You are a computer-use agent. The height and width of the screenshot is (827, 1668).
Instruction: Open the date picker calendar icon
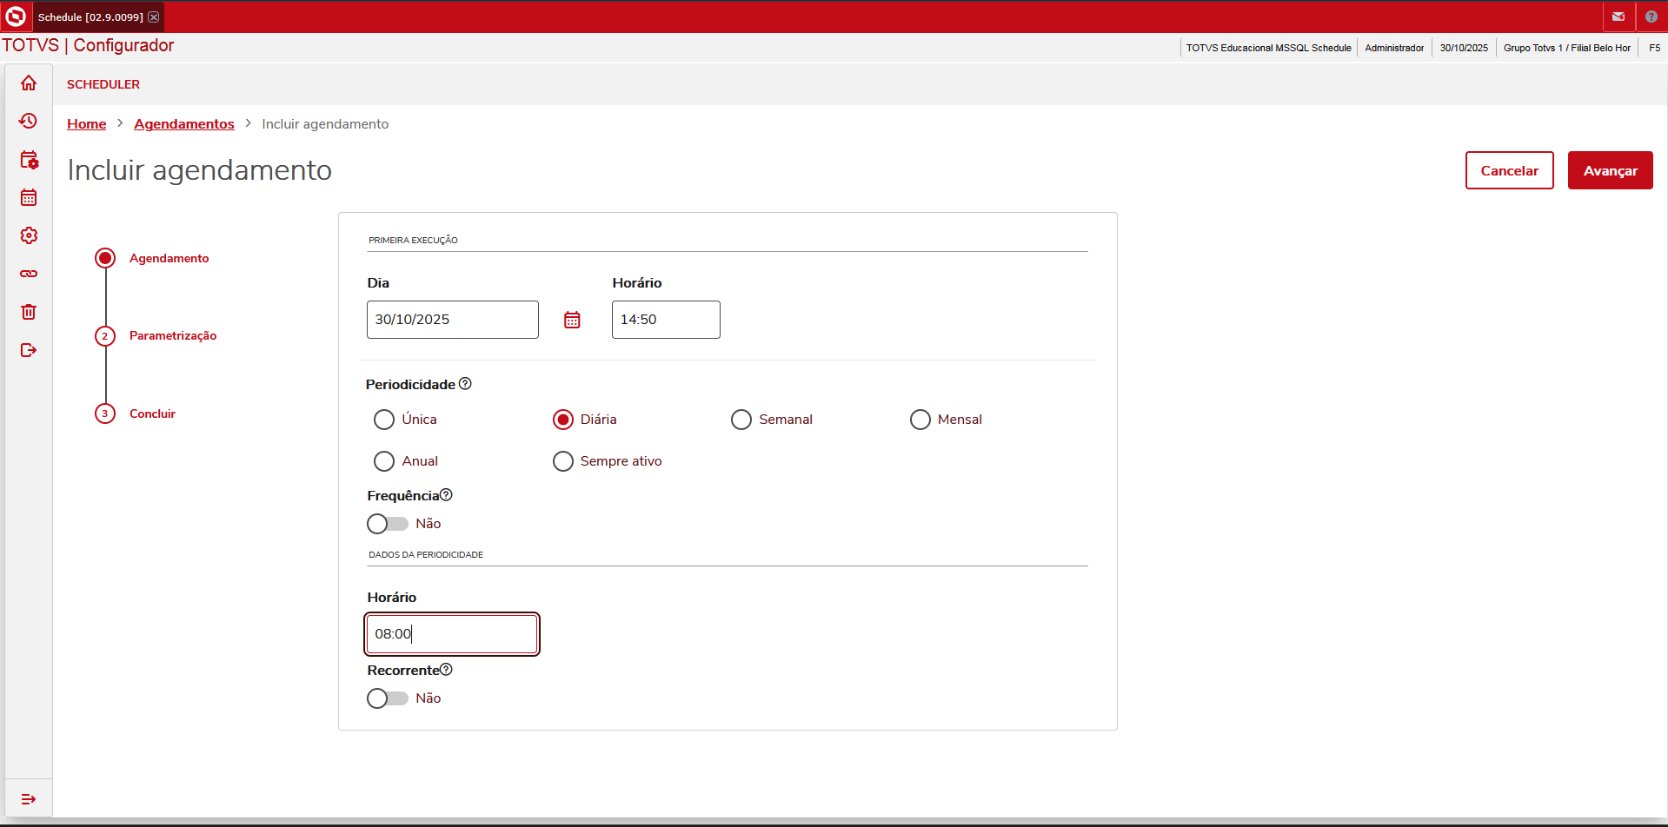tap(572, 320)
